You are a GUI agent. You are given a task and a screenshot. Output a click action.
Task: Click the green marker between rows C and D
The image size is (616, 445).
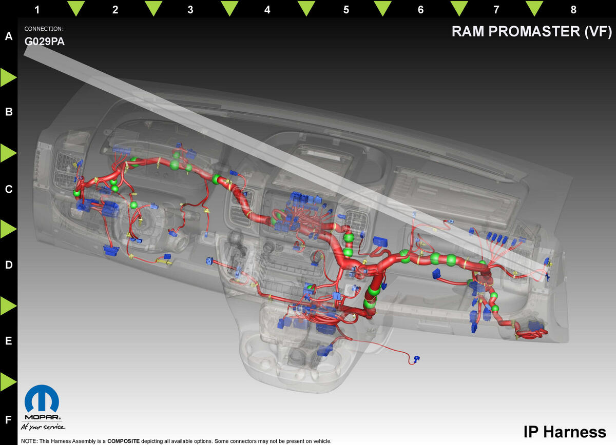[x=8, y=229]
